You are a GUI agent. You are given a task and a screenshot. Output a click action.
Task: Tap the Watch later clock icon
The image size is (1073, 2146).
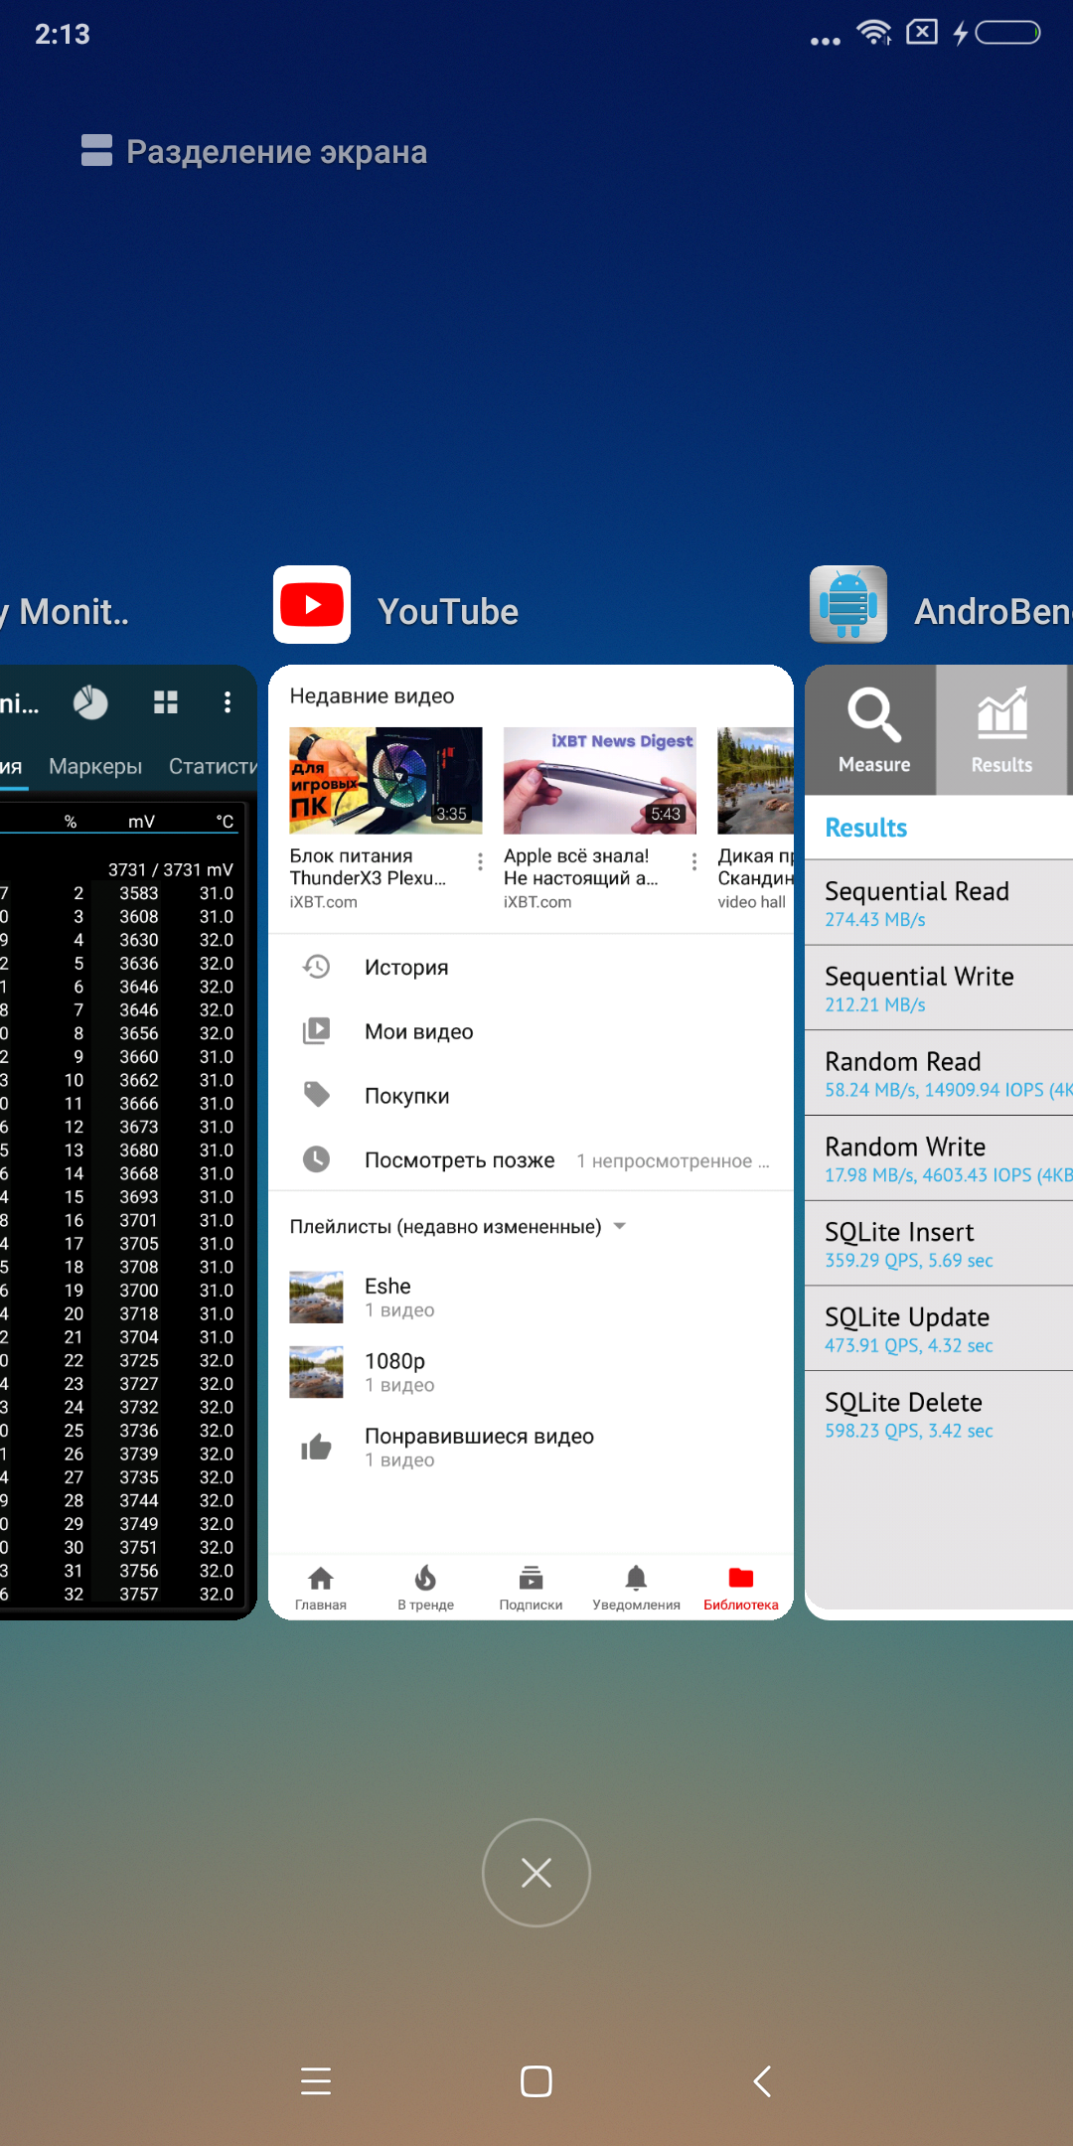click(x=316, y=1159)
